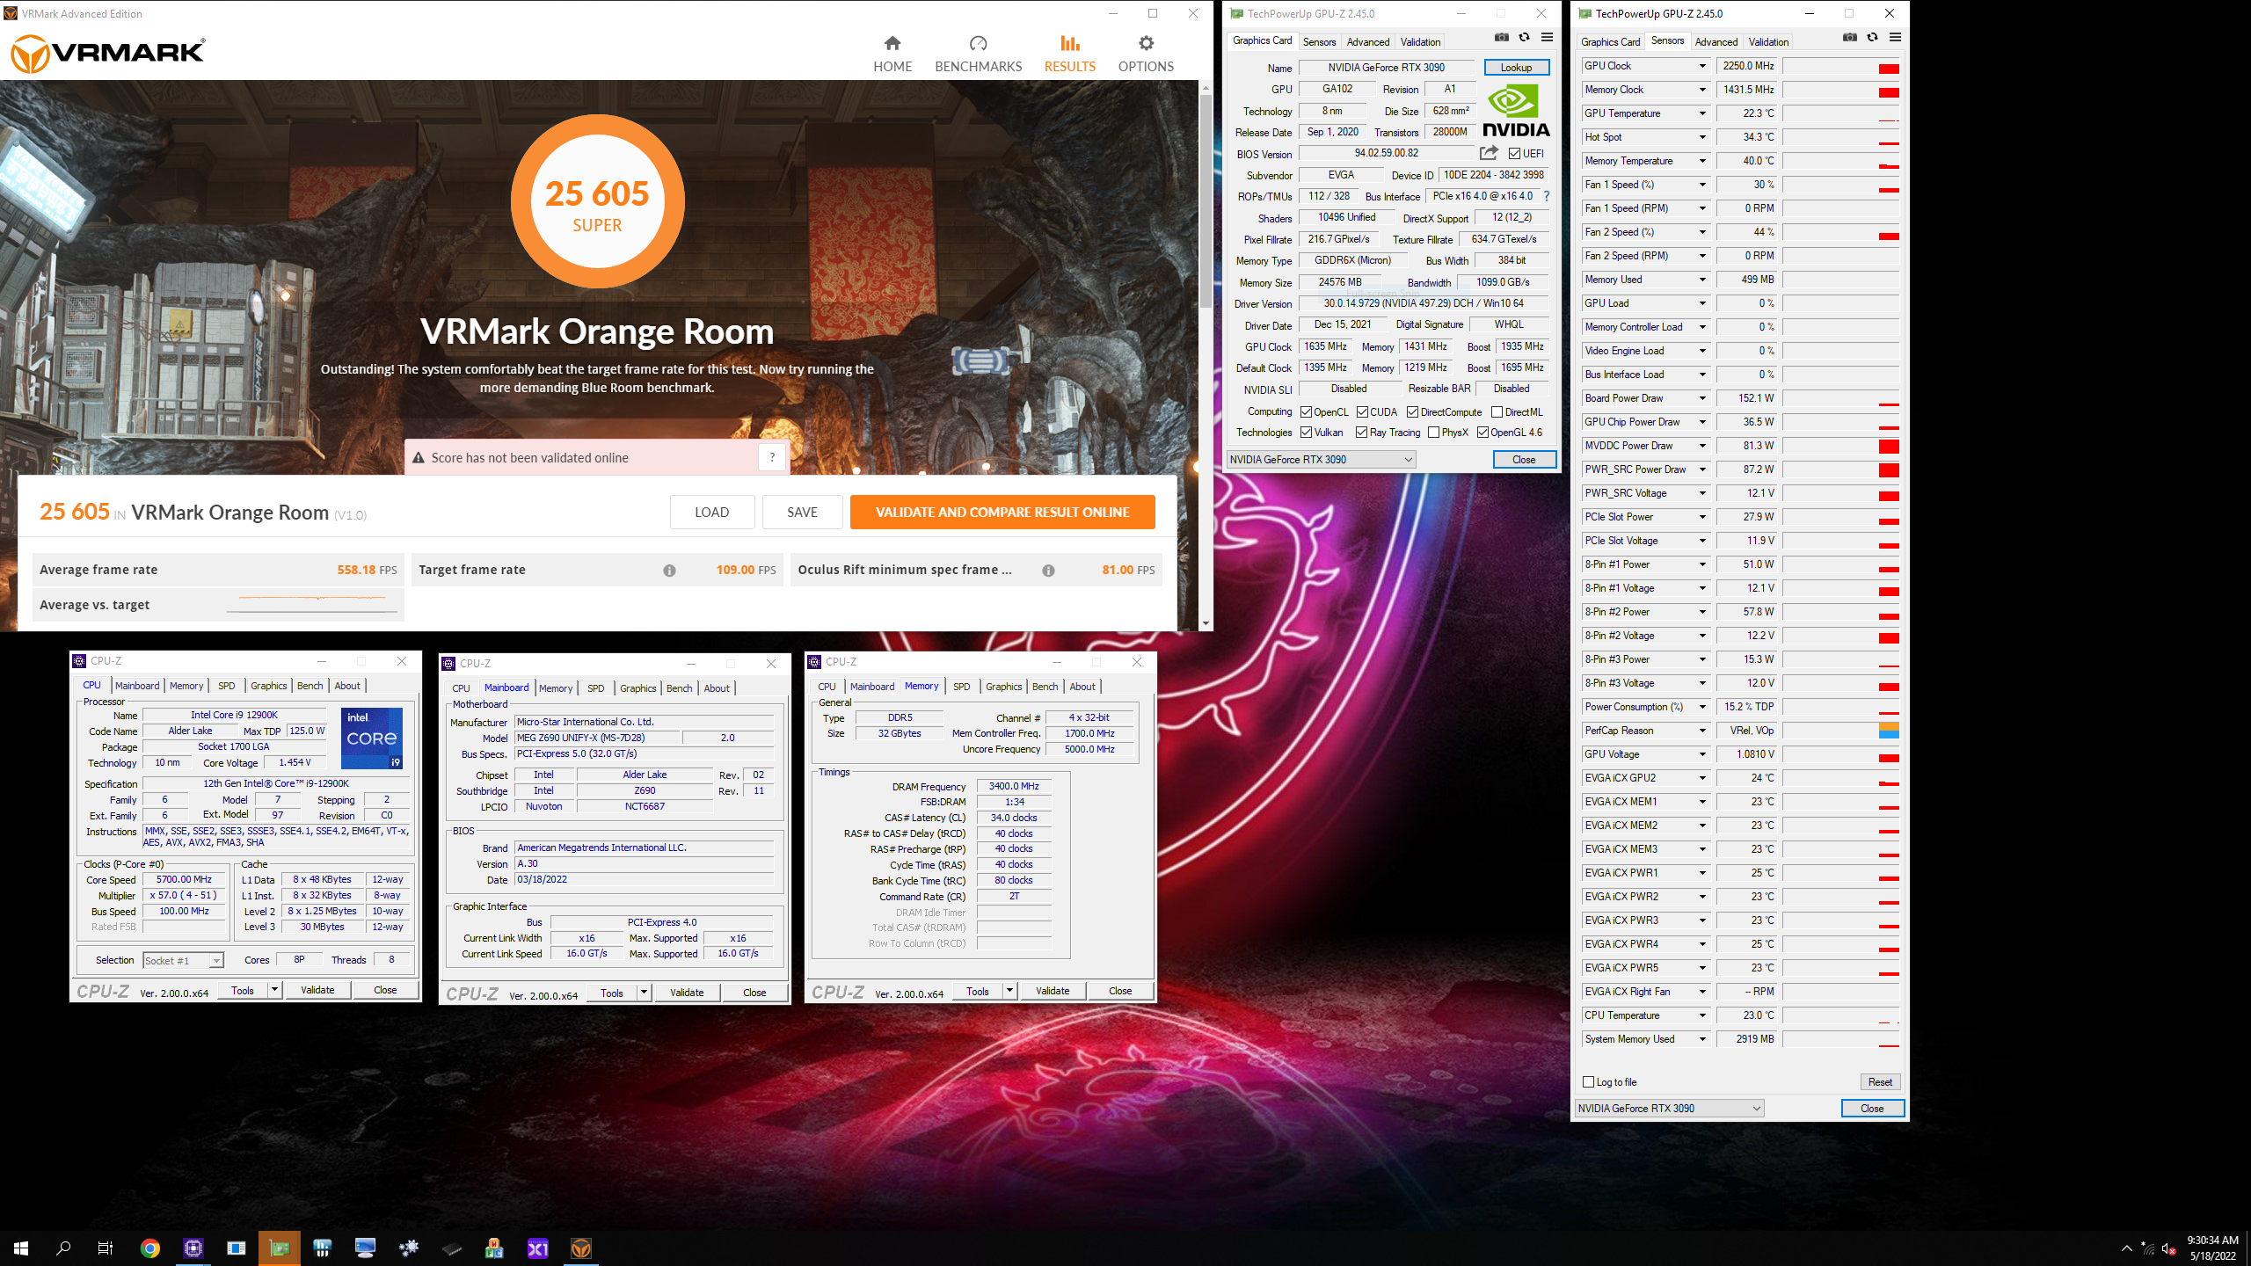
Task: Click Reset button in GPU-Z Sensors
Action: [1880, 1082]
